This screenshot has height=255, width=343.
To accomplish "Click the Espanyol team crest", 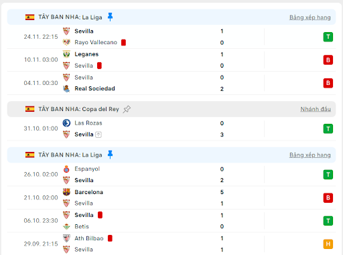I will point(66,169).
